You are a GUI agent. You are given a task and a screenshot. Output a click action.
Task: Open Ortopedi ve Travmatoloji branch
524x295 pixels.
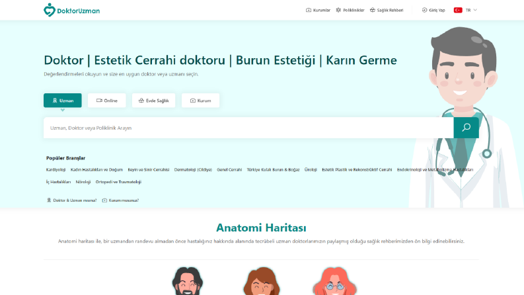pos(118,182)
